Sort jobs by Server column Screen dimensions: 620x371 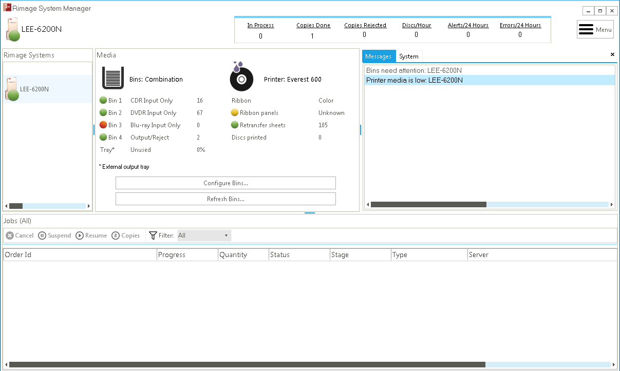pos(542,255)
